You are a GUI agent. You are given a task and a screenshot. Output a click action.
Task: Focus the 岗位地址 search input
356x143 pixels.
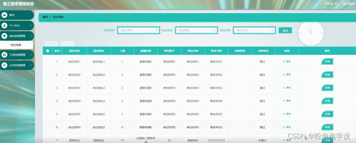[196, 30]
